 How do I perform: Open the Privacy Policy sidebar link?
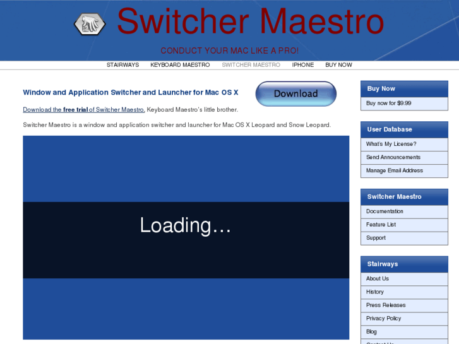point(404,319)
